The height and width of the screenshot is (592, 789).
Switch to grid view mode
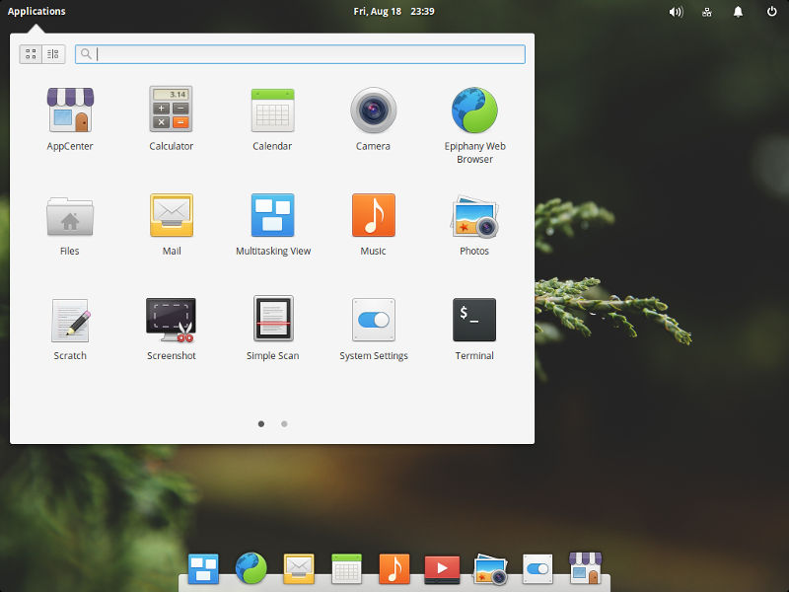pyautogui.click(x=31, y=54)
